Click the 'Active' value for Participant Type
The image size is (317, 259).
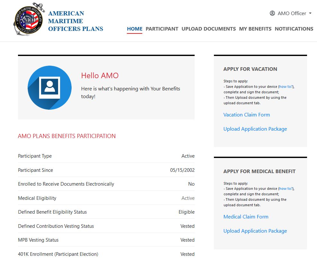tap(188, 156)
